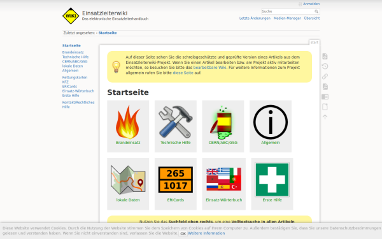
Task: Click the blank page icon in page tools
Action: pos(325,107)
